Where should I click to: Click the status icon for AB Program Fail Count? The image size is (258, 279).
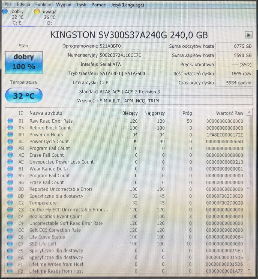pyautogui.click(x=10, y=148)
